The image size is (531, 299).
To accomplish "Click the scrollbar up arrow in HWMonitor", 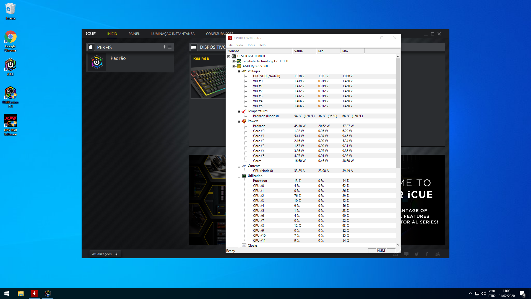I will (398, 56).
